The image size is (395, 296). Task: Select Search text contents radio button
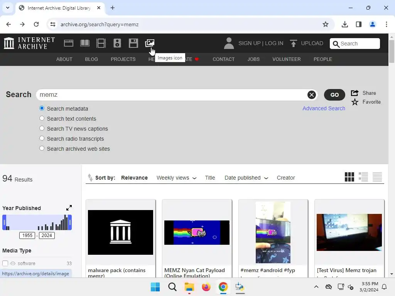point(42,118)
